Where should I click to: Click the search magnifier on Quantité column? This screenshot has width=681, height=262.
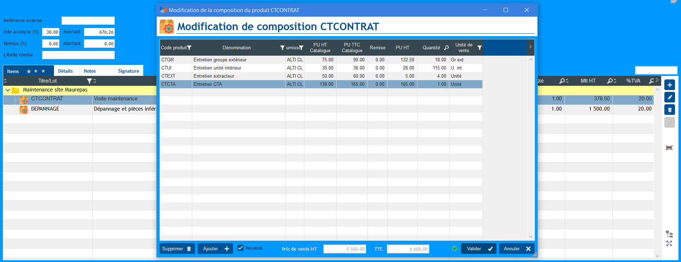pyautogui.click(x=447, y=48)
